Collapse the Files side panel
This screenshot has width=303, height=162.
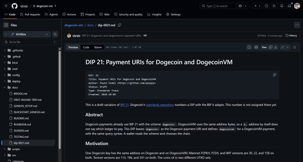point(6,25)
